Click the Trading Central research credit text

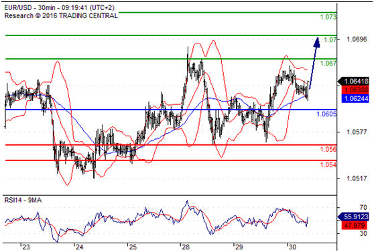tap(61, 16)
